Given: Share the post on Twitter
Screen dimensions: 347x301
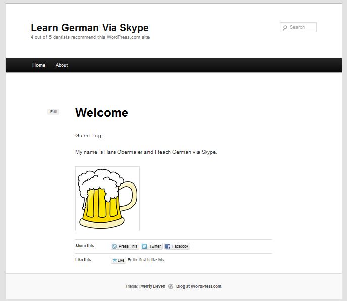Looking at the screenshot, I should click(x=152, y=246).
